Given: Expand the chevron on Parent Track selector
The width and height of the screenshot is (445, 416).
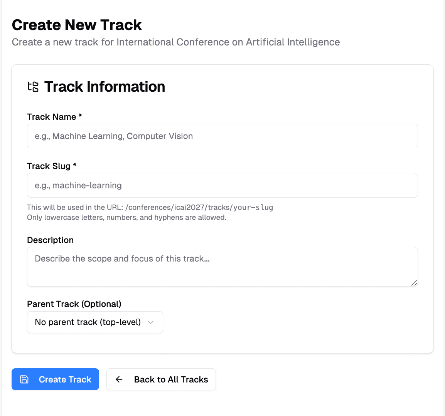Looking at the screenshot, I should point(151,322).
